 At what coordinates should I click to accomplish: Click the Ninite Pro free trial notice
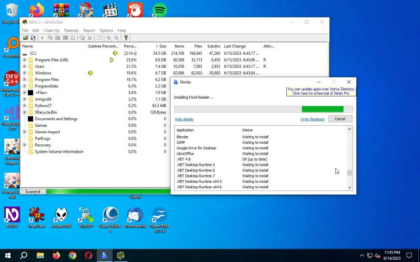click(x=321, y=91)
